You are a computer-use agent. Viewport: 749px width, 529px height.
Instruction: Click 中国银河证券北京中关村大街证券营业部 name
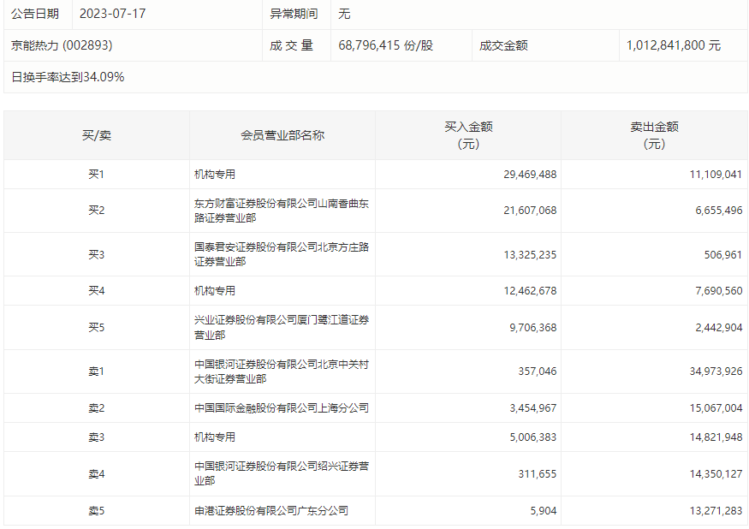(282, 371)
